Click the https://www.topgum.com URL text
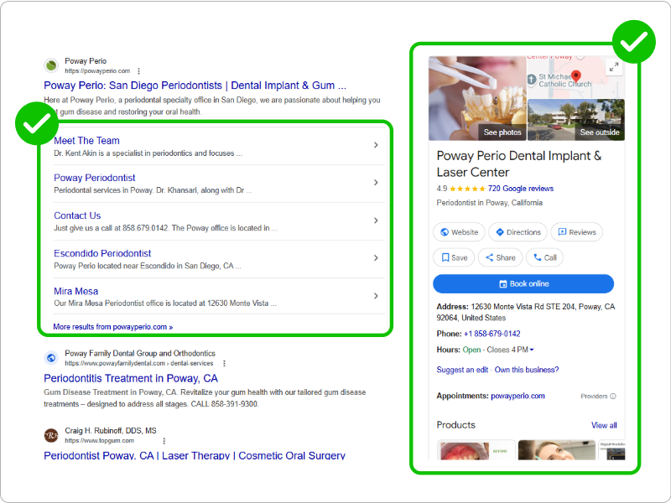671x503 pixels. [x=99, y=441]
